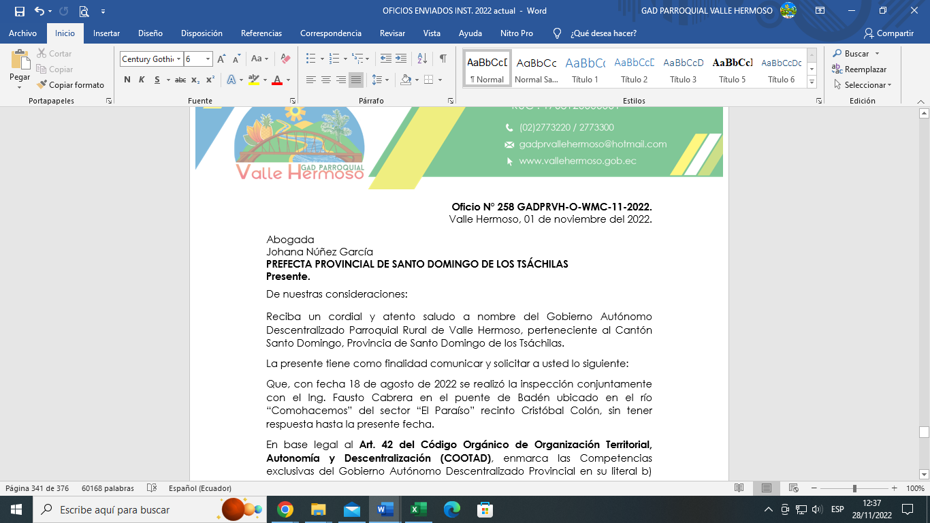This screenshot has height=523, width=930.
Task: Click the zoom slider in status bar
Action: (854, 488)
